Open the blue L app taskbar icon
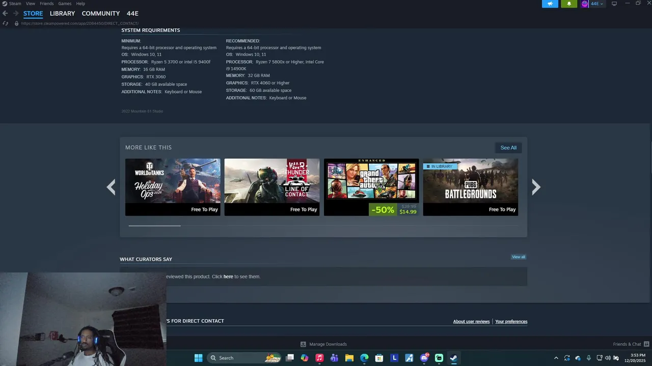 [x=394, y=358]
